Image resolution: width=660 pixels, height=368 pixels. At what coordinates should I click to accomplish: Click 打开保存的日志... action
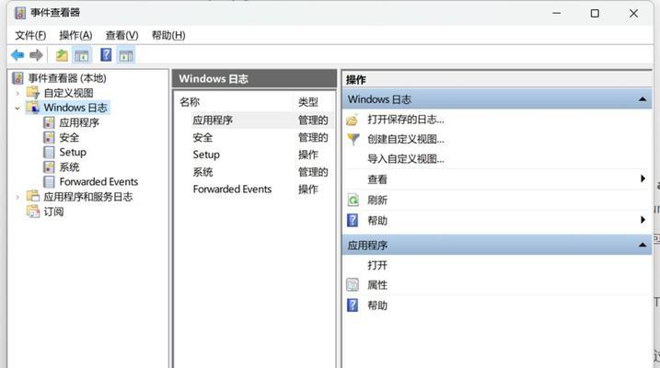406,120
